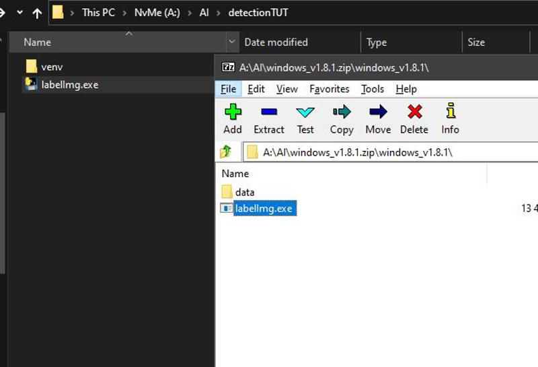Select the data folder icon in 7-Zip
The image size is (538, 367).
tap(227, 192)
